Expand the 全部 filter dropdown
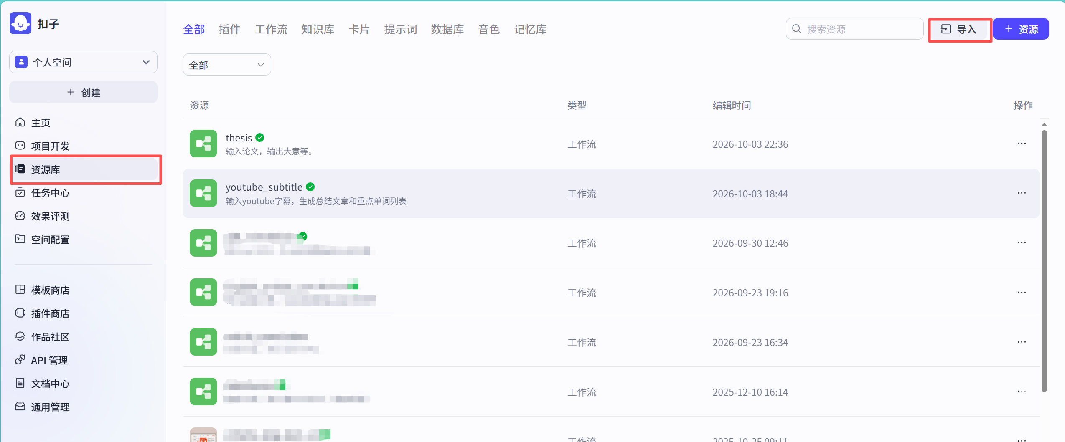 click(227, 65)
